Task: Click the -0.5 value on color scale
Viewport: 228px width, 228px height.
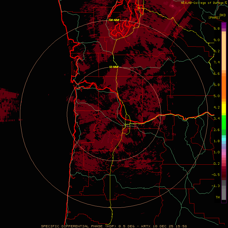Action: coord(216,175)
